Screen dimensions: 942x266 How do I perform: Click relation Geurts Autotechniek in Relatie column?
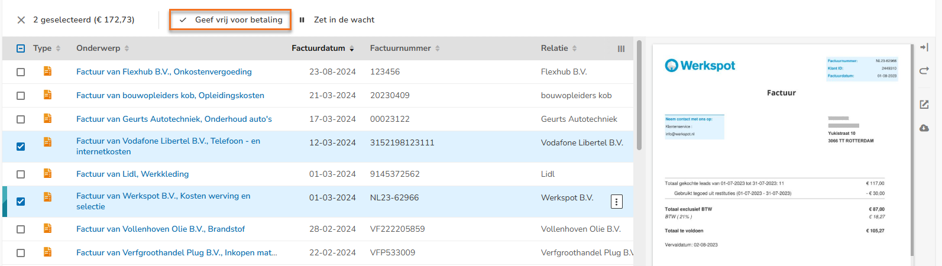pyautogui.click(x=579, y=119)
